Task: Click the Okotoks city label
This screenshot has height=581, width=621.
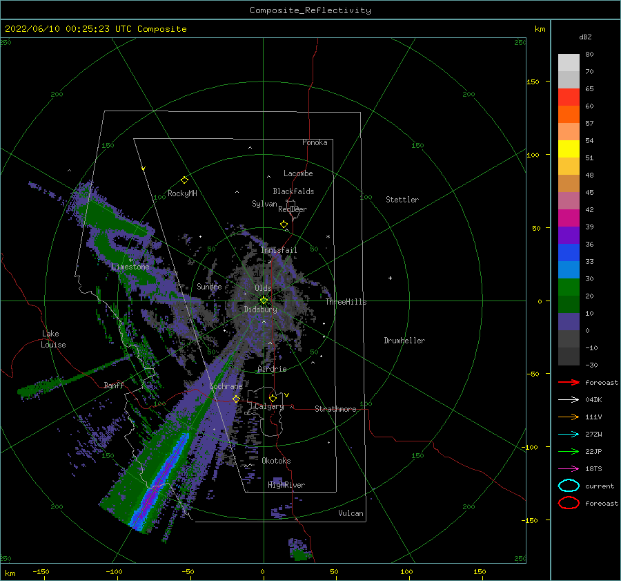Action: coord(276,461)
